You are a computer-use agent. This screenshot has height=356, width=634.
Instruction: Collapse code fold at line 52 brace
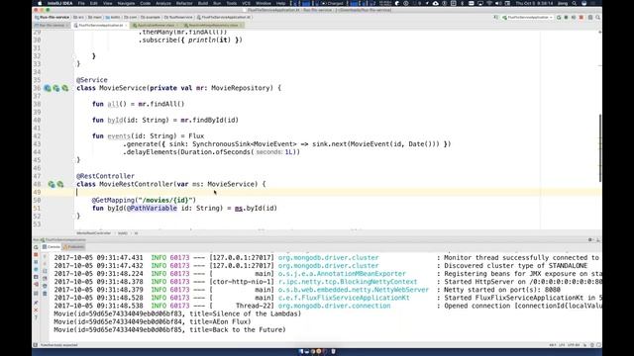click(75, 216)
